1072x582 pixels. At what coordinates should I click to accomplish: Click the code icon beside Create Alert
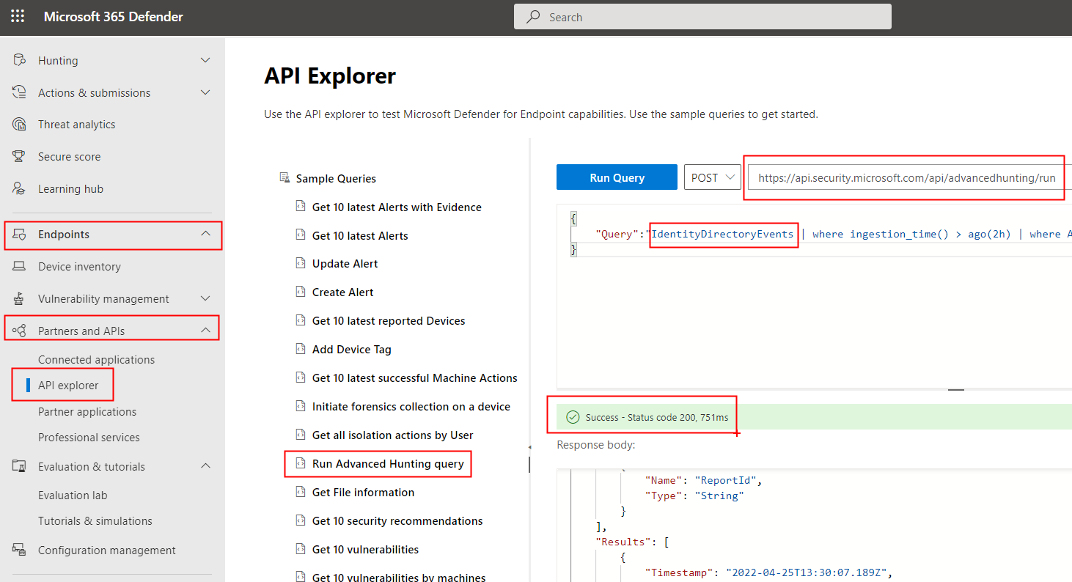pyautogui.click(x=300, y=292)
